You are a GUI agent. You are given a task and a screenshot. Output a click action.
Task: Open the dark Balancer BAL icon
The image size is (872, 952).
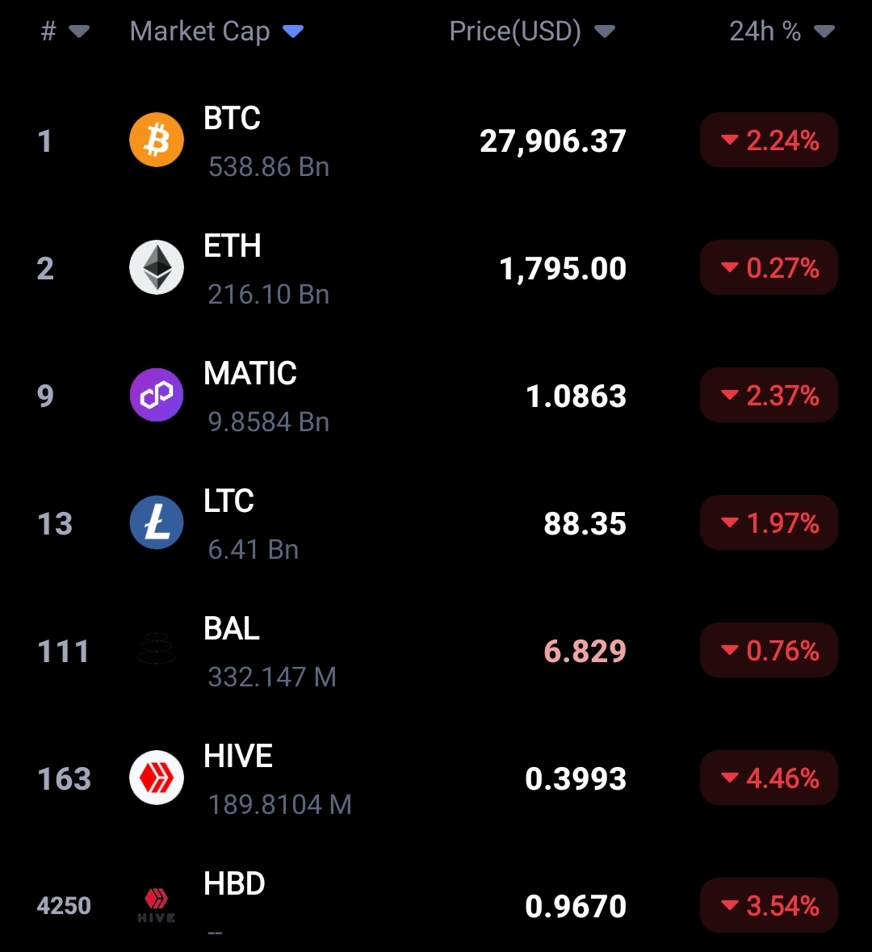click(157, 649)
